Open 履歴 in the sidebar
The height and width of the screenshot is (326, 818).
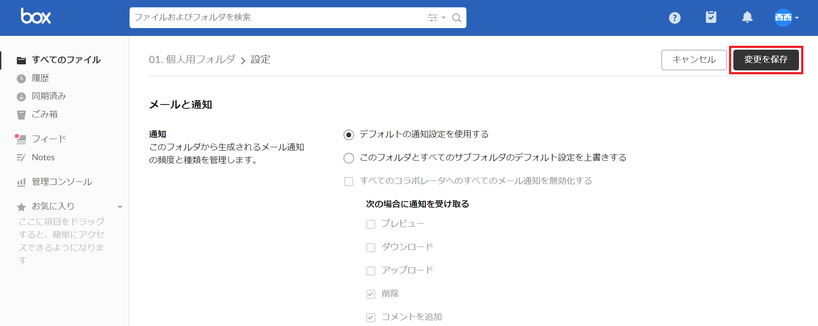pos(41,78)
